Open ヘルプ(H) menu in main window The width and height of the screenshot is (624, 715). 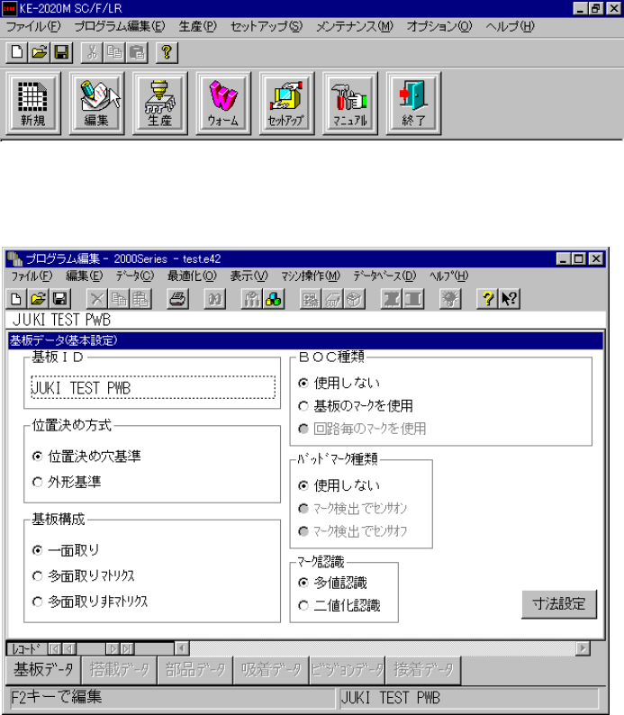[510, 26]
